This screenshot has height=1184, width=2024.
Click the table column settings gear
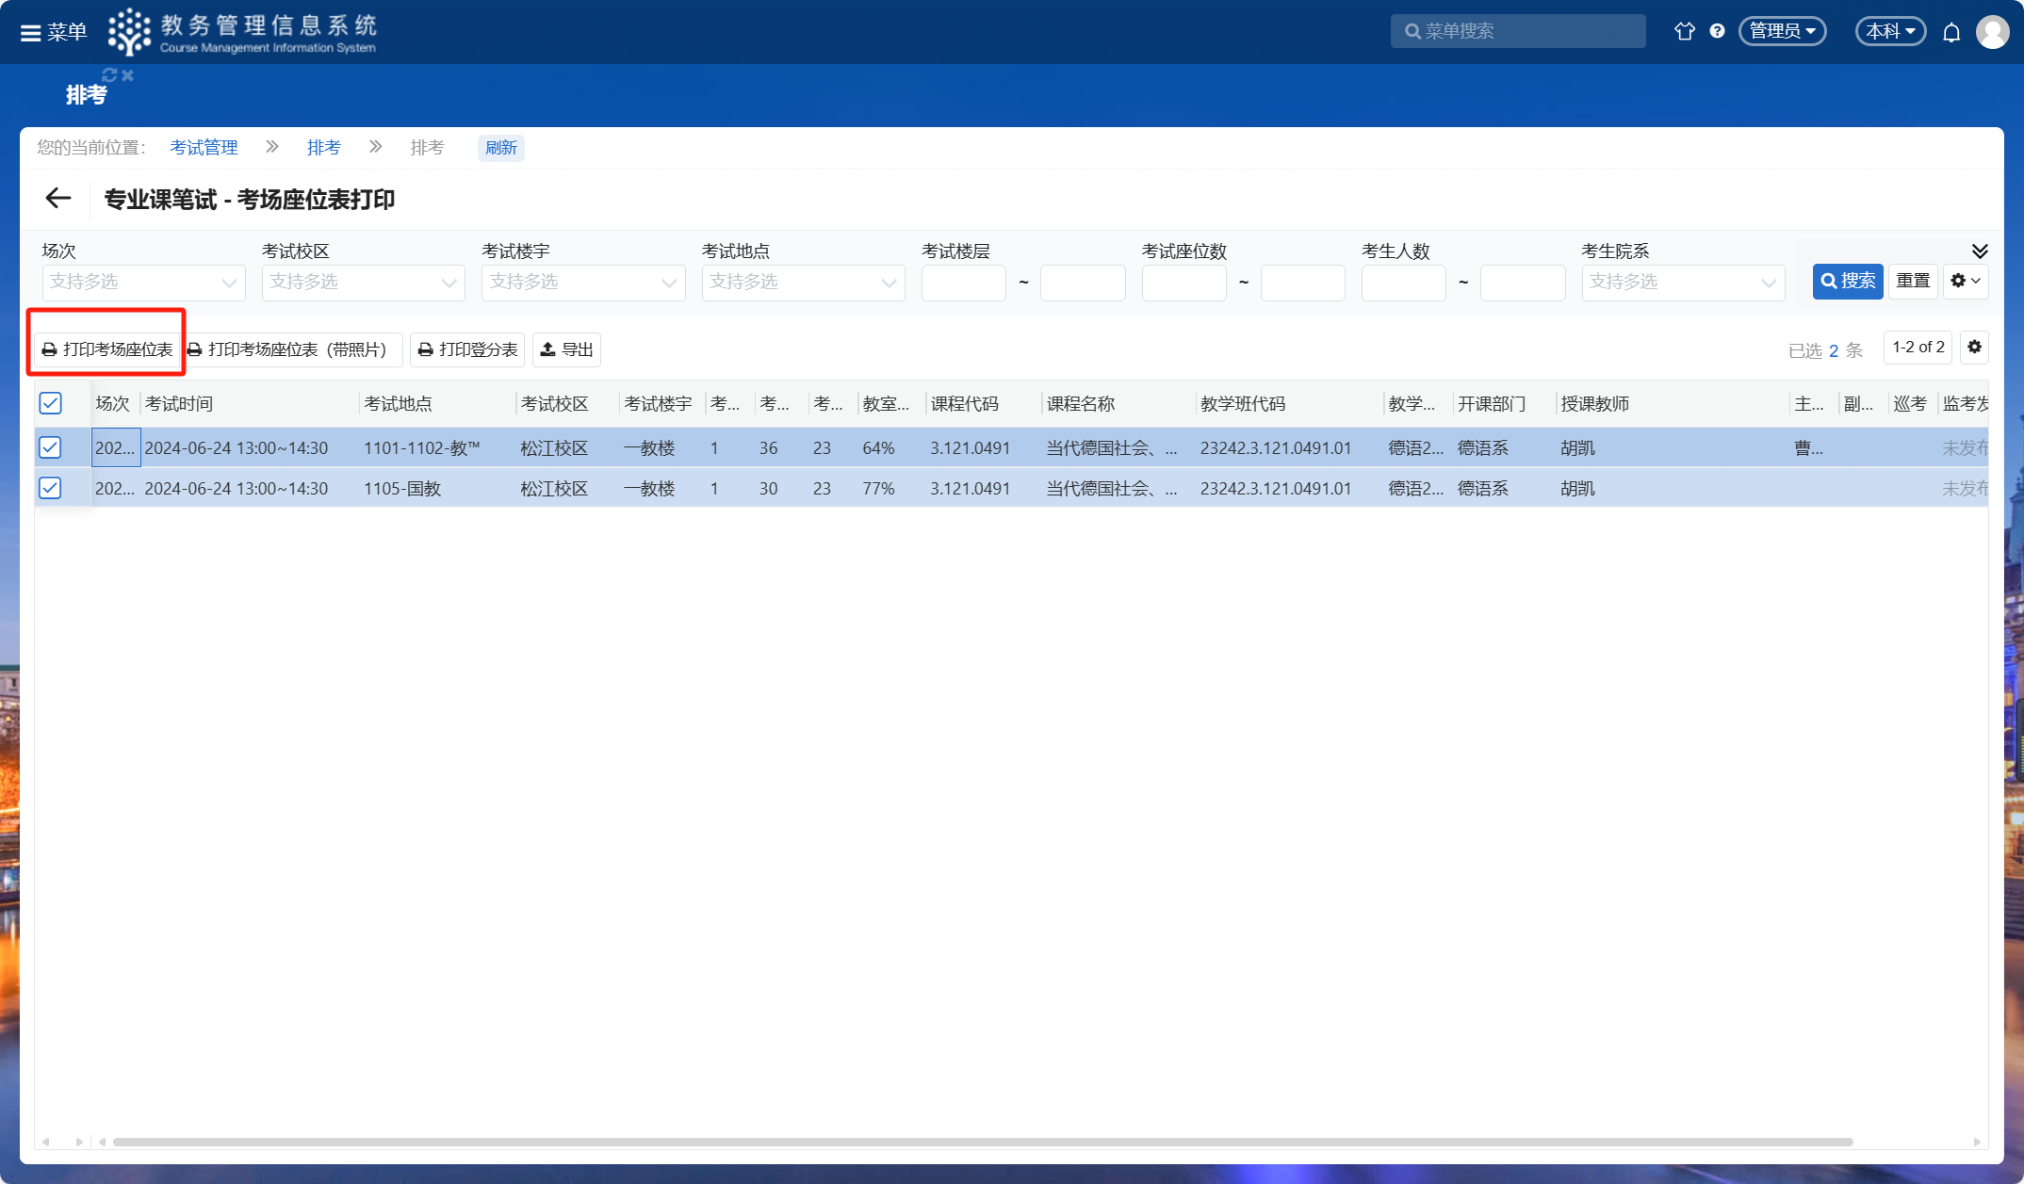(1975, 348)
